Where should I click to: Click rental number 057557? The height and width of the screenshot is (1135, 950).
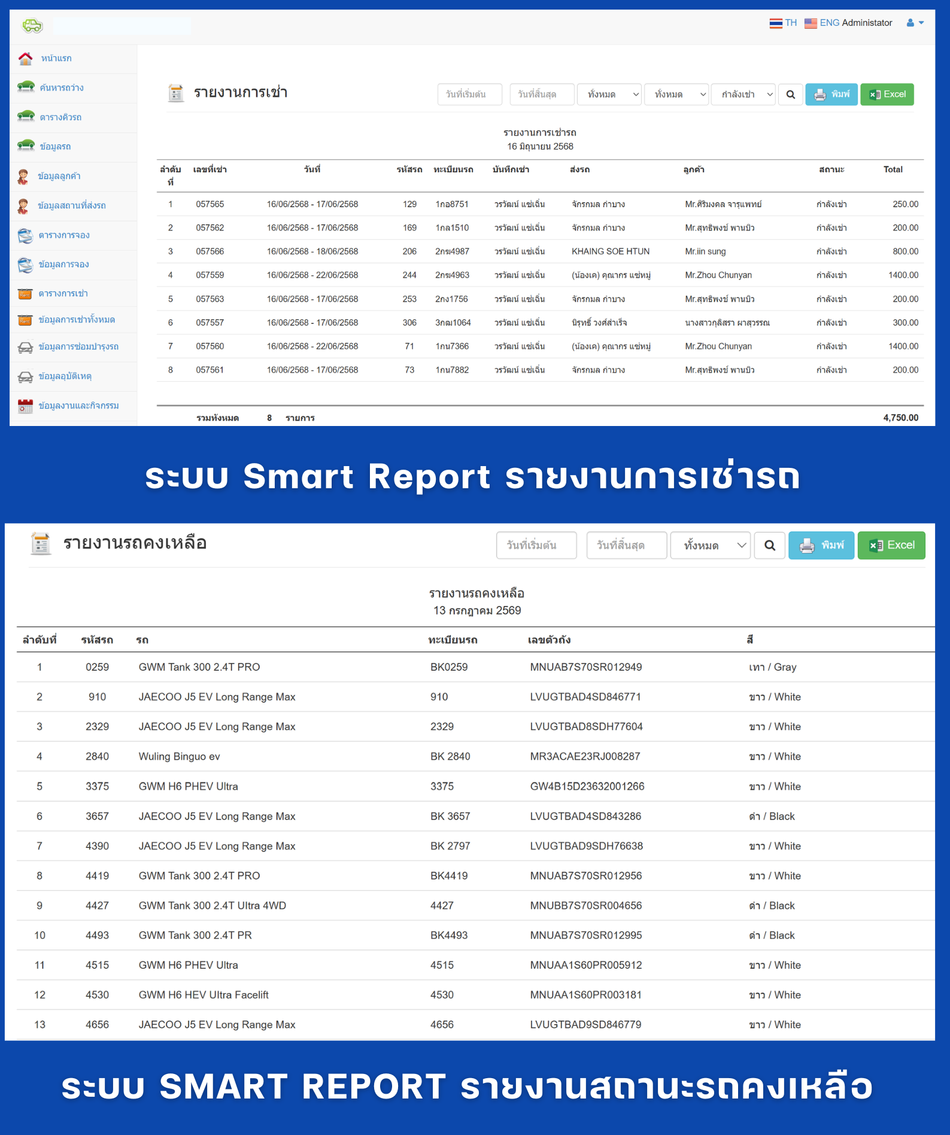point(210,322)
